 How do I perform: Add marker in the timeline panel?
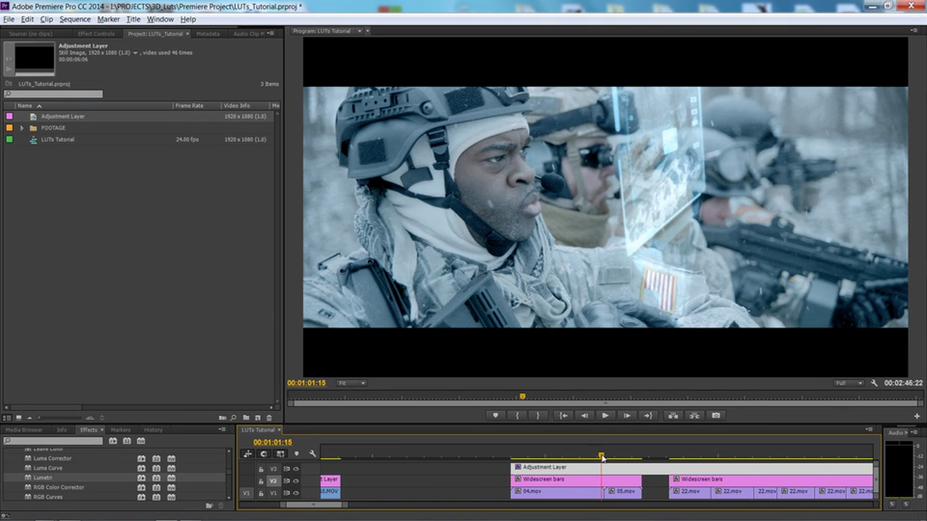pyautogui.click(x=296, y=454)
